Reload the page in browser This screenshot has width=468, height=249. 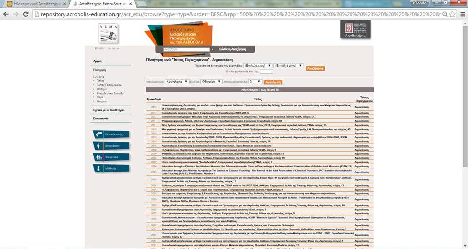pos(25,14)
